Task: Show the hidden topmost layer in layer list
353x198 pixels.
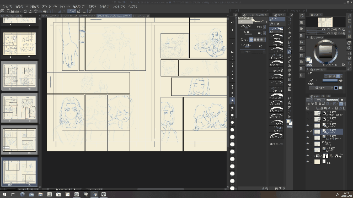Action: tap(308, 113)
